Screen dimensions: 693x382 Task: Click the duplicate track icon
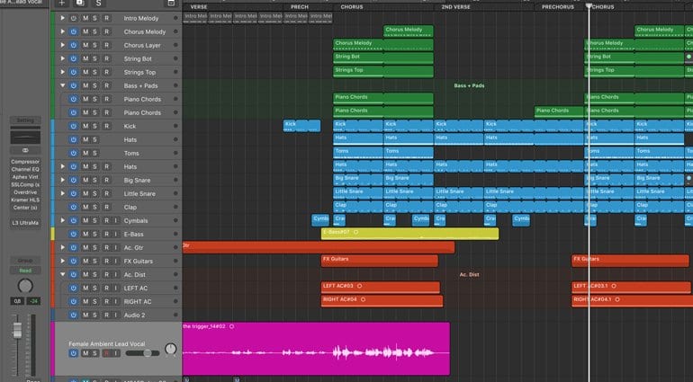[80, 3]
